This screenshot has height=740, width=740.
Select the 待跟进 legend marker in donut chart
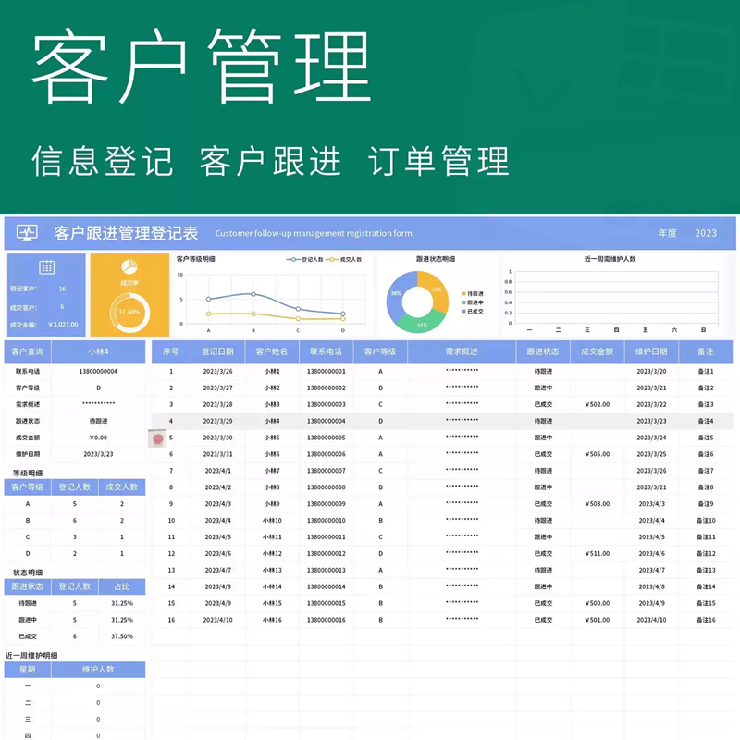pos(463,293)
